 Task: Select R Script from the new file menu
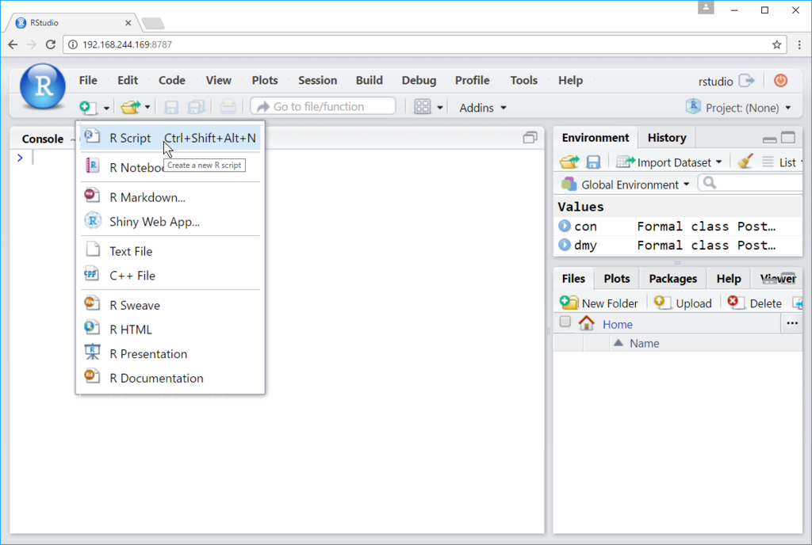[170, 138]
